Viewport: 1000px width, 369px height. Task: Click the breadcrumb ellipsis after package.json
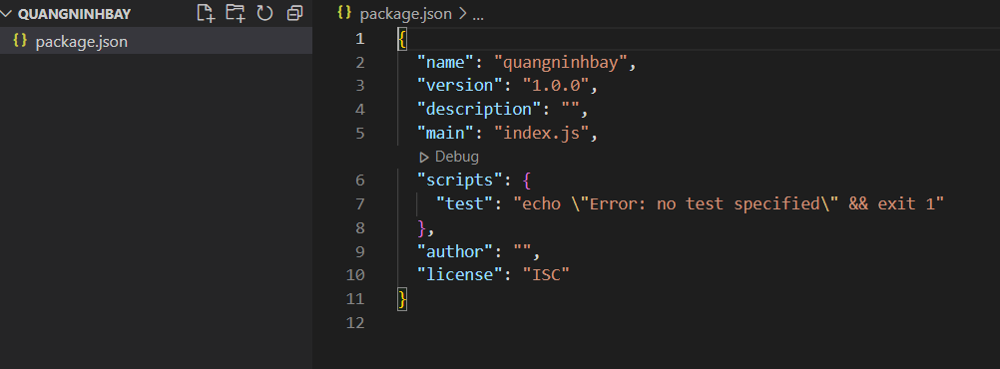(x=478, y=15)
